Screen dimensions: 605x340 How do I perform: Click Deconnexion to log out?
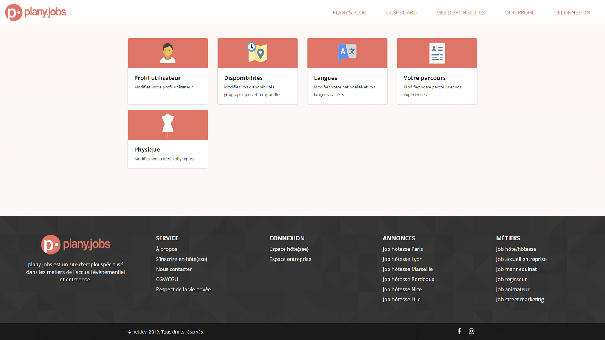click(572, 12)
